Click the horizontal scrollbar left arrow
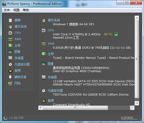This screenshot has width=144, height=123. [40, 108]
